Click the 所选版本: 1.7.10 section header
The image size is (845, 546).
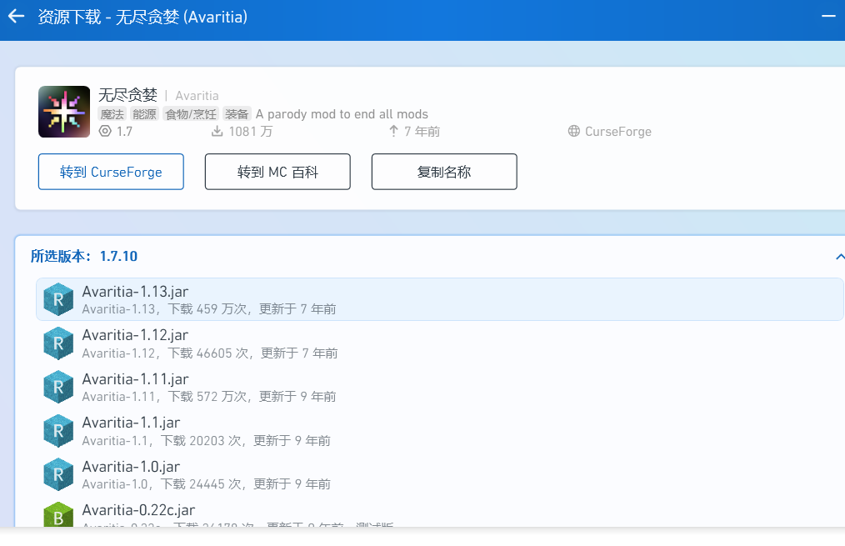click(84, 257)
